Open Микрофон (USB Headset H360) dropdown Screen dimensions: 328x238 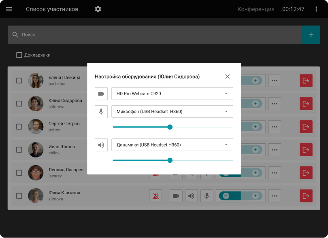tap(172, 111)
